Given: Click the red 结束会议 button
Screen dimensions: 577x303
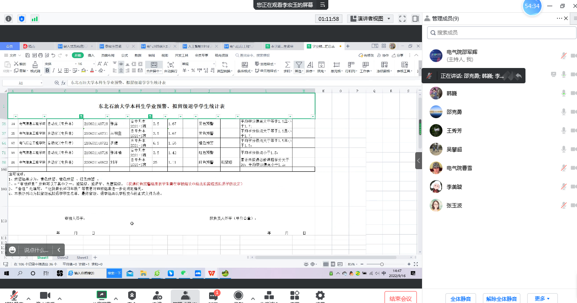Looking at the screenshot, I should tap(400, 298).
